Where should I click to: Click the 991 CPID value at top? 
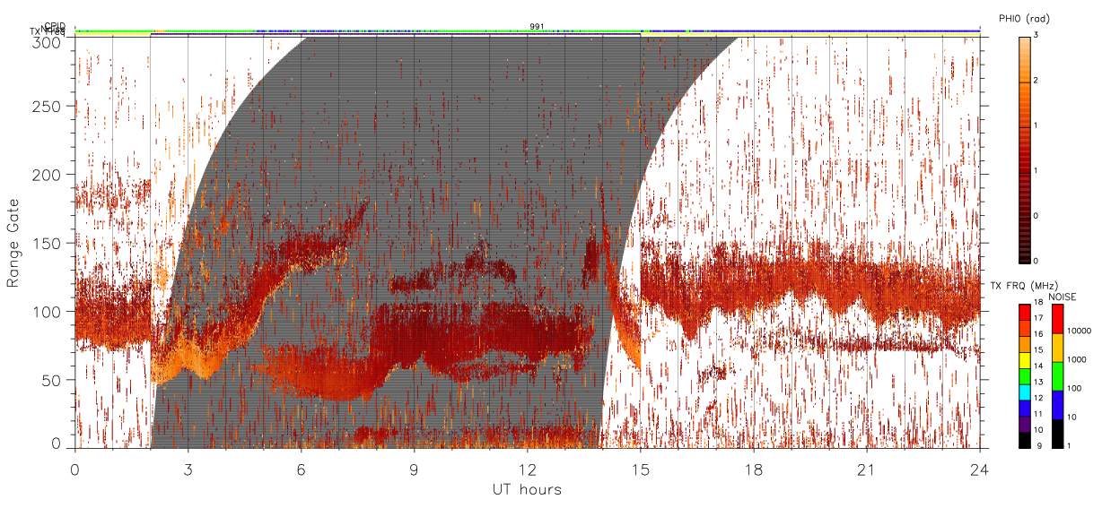click(x=537, y=27)
